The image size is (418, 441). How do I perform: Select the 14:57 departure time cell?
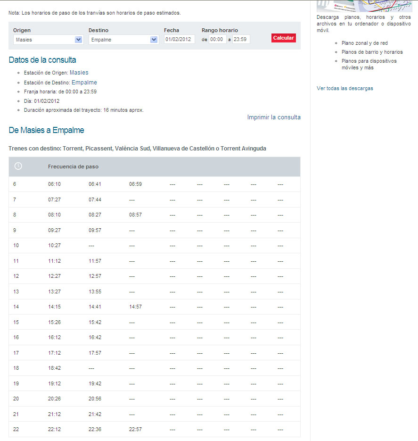click(135, 307)
